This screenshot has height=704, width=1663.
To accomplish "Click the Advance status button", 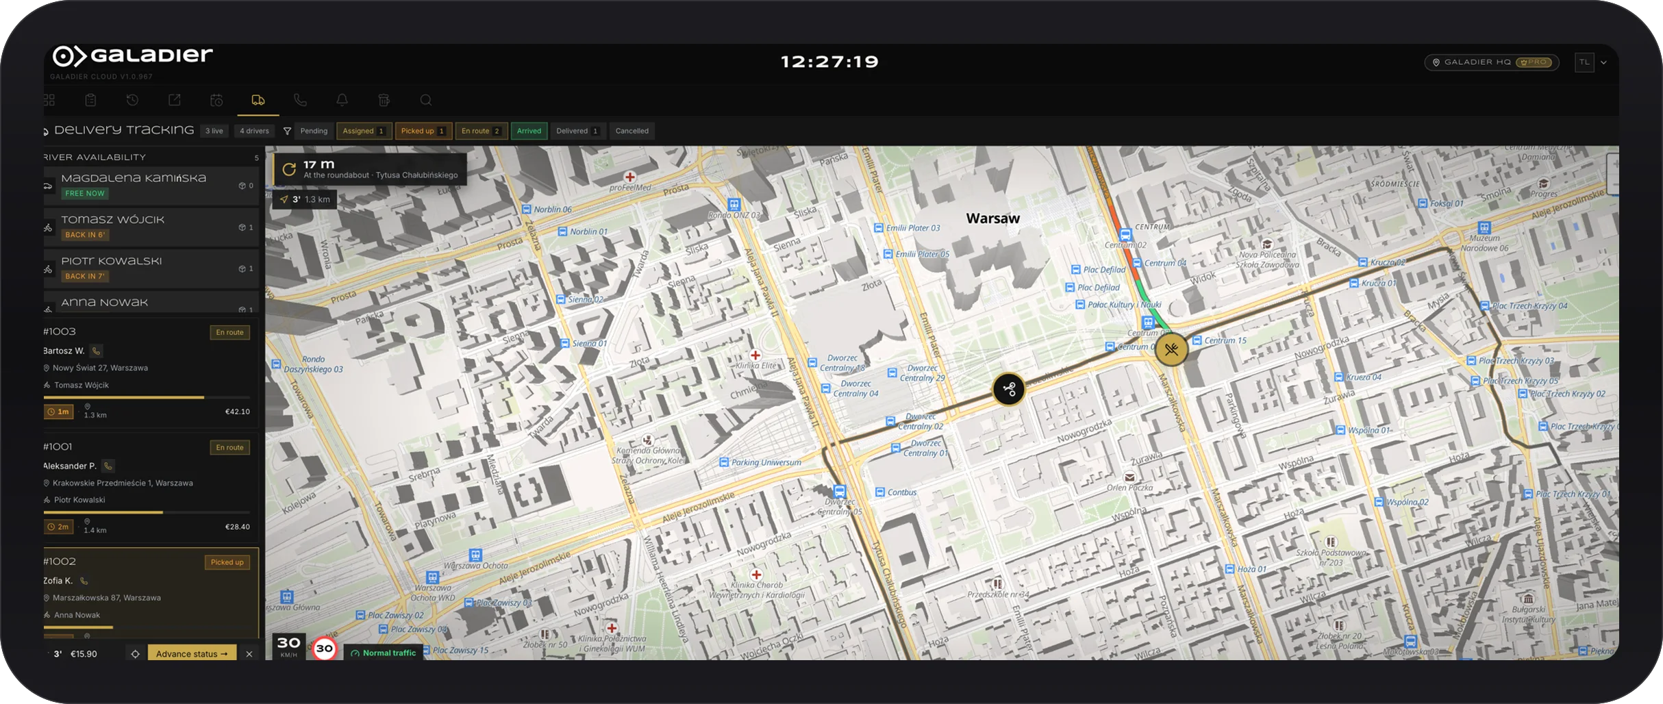I will (192, 654).
